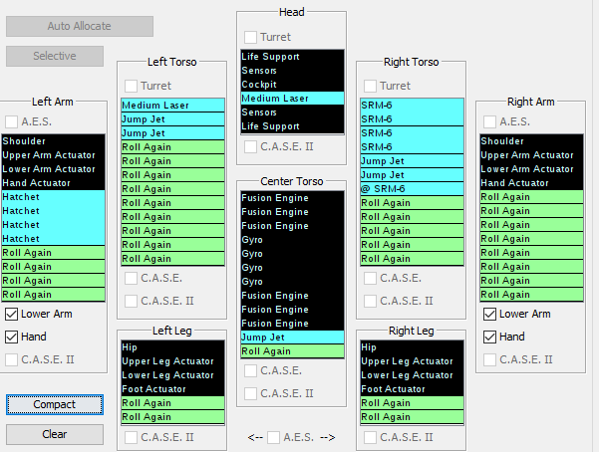
Task: Toggle Right Torso C.A.S.E. II checkbox
Action: pyautogui.click(x=370, y=302)
